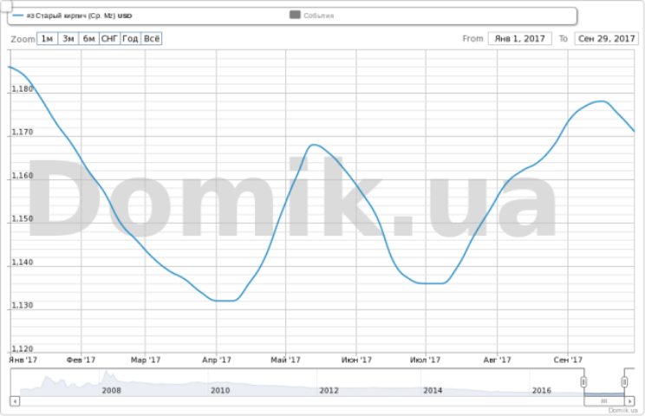
Task: Toggle the События legend item
Action: 312,16
